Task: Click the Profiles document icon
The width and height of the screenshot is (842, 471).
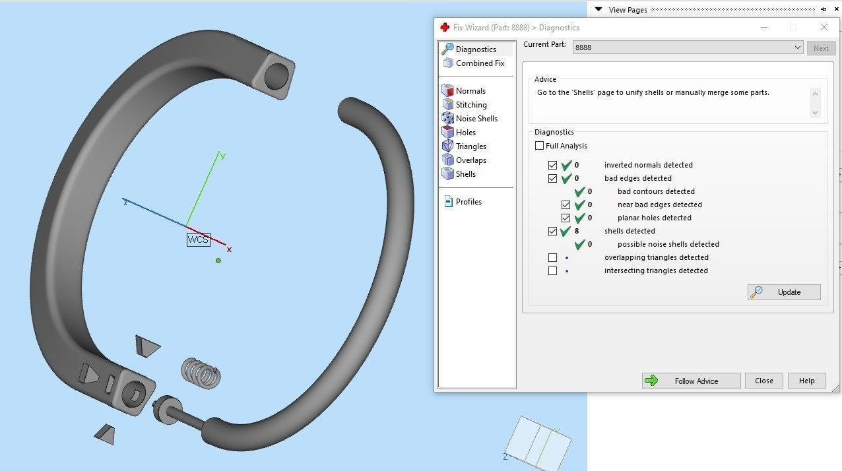Action: tap(448, 201)
